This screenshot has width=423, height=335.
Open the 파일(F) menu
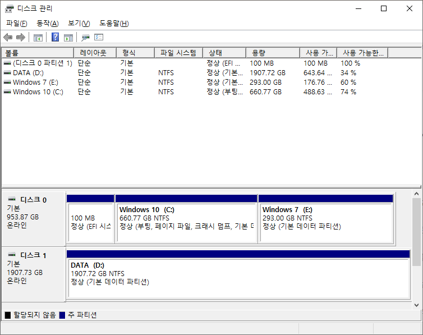pos(17,24)
